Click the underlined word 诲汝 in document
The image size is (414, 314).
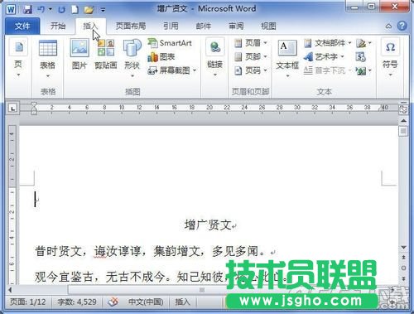[x=106, y=251]
